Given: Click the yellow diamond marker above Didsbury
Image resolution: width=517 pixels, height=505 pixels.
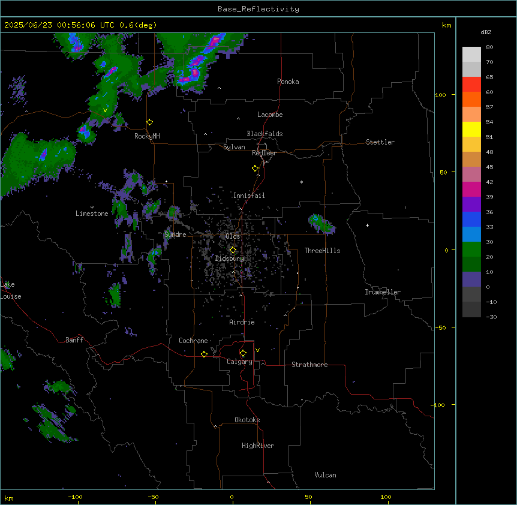Looking at the screenshot, I should point(233,250).
